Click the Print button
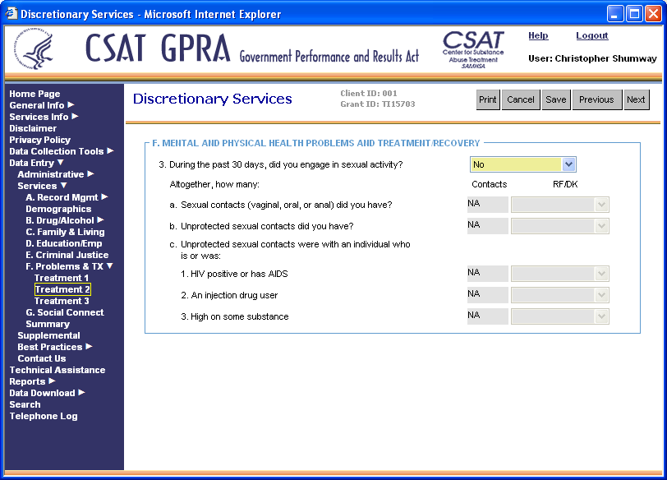The height and width of the screenshot is (480, 667). click(x=488, y=99)
